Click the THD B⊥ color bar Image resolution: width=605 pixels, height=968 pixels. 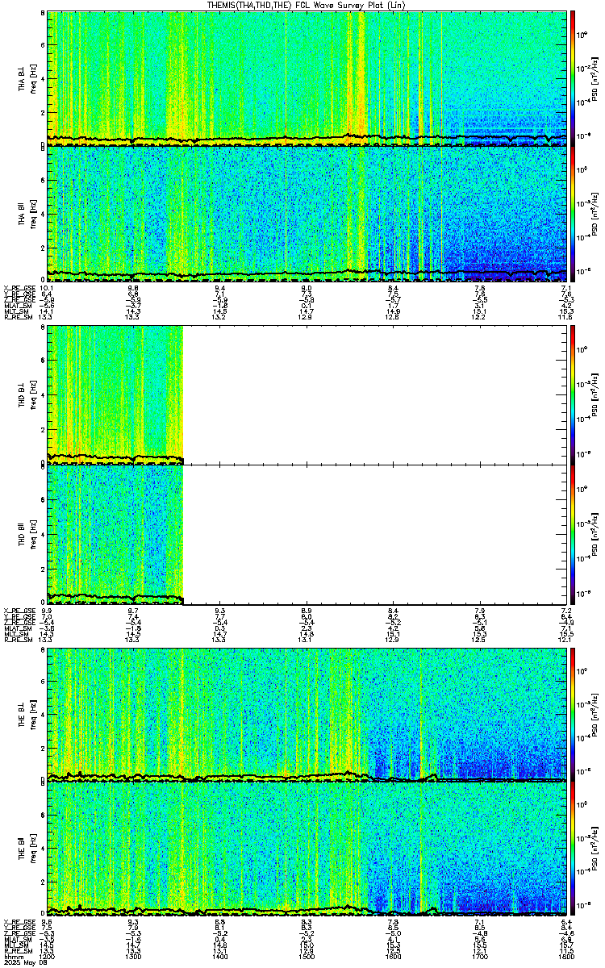(x=574, y=393)
